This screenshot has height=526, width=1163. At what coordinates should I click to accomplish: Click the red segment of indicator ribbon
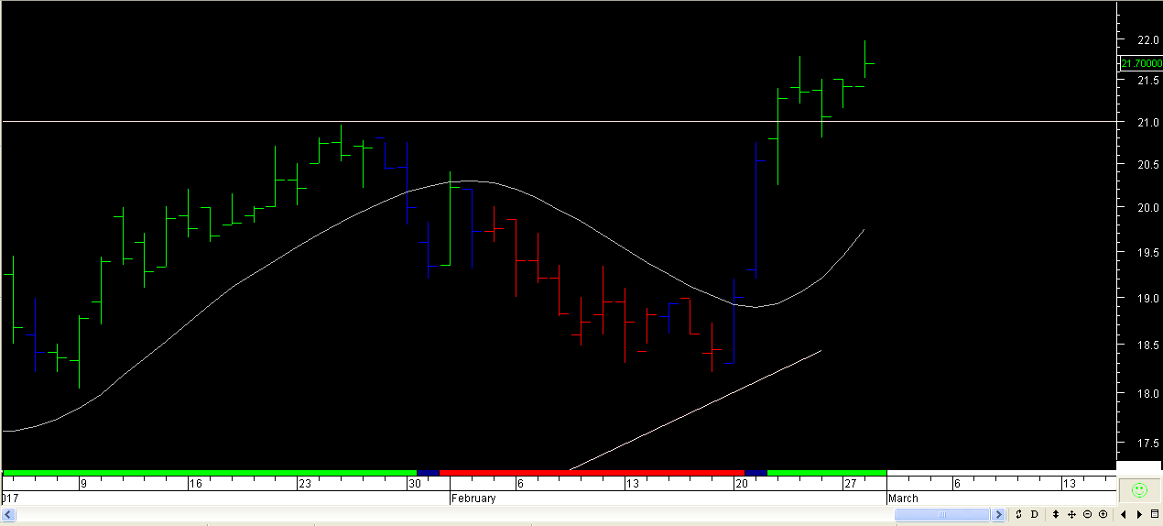pos(592,473)
